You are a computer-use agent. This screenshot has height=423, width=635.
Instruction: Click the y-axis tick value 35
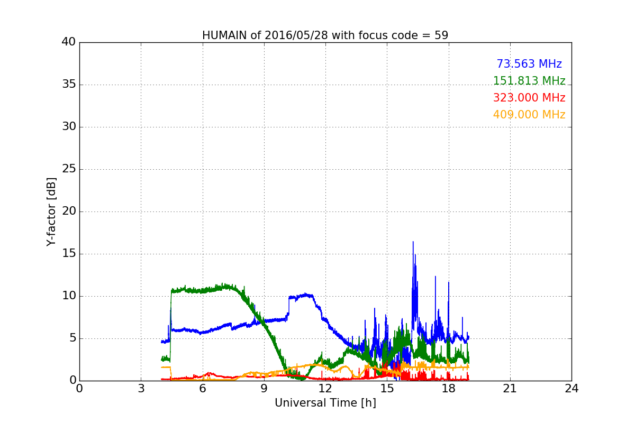pos(69,85)
